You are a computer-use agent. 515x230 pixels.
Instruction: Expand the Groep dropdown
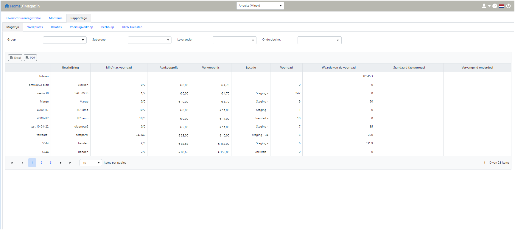click(65, 40)
